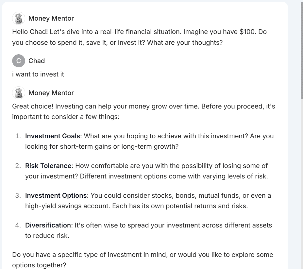
Task: Click the scrollbar track below the thumb
Action: point(302,184)
